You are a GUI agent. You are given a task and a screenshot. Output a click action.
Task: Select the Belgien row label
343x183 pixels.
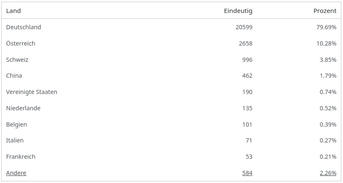(x=17, y=125)
